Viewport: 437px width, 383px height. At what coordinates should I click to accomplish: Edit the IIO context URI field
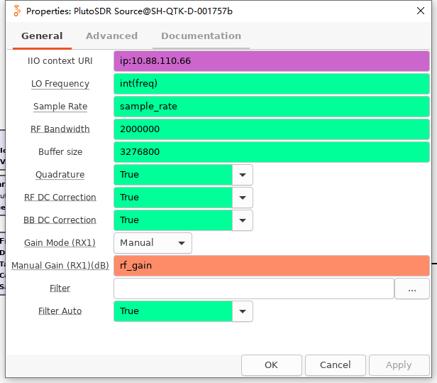pyautogui.click(x=272, y=61)
